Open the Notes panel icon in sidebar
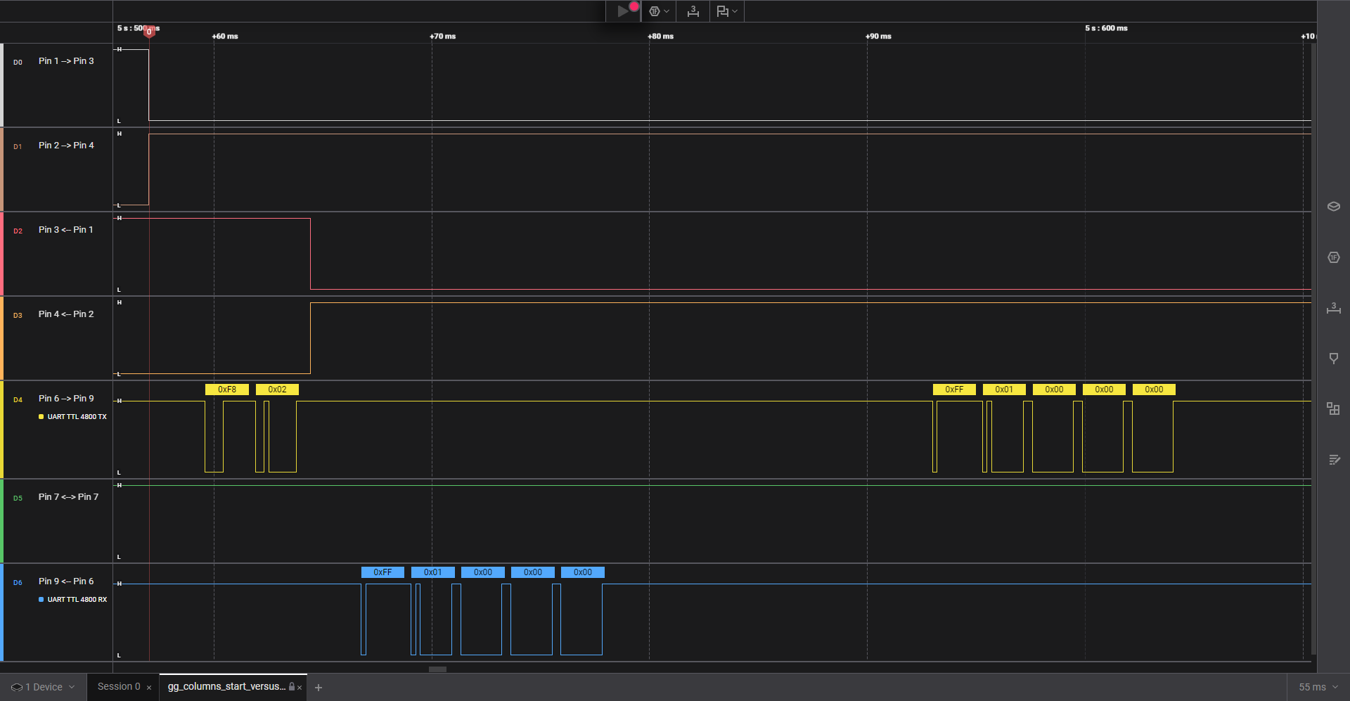This screenshot has height=701, width=1350. (x=1333, y=460)
